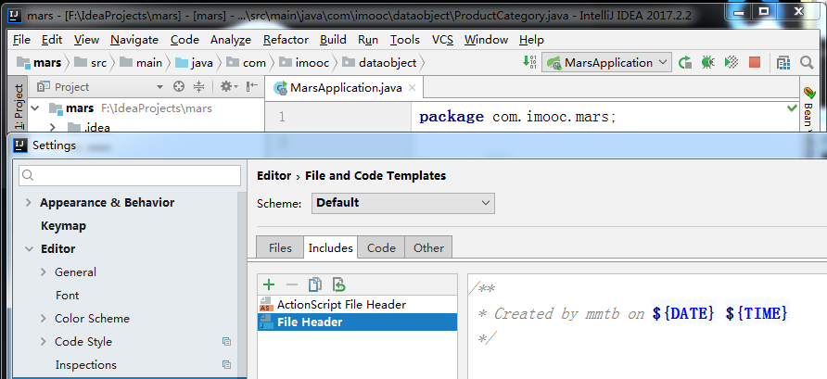The width and height of the screenshot is (827, 379).
Task: Open the Project view selector dropdown
Action: coord(159,87)
